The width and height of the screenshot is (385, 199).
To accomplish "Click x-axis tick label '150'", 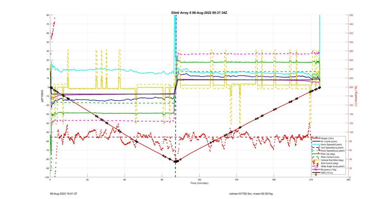I will tap(236, 180).
